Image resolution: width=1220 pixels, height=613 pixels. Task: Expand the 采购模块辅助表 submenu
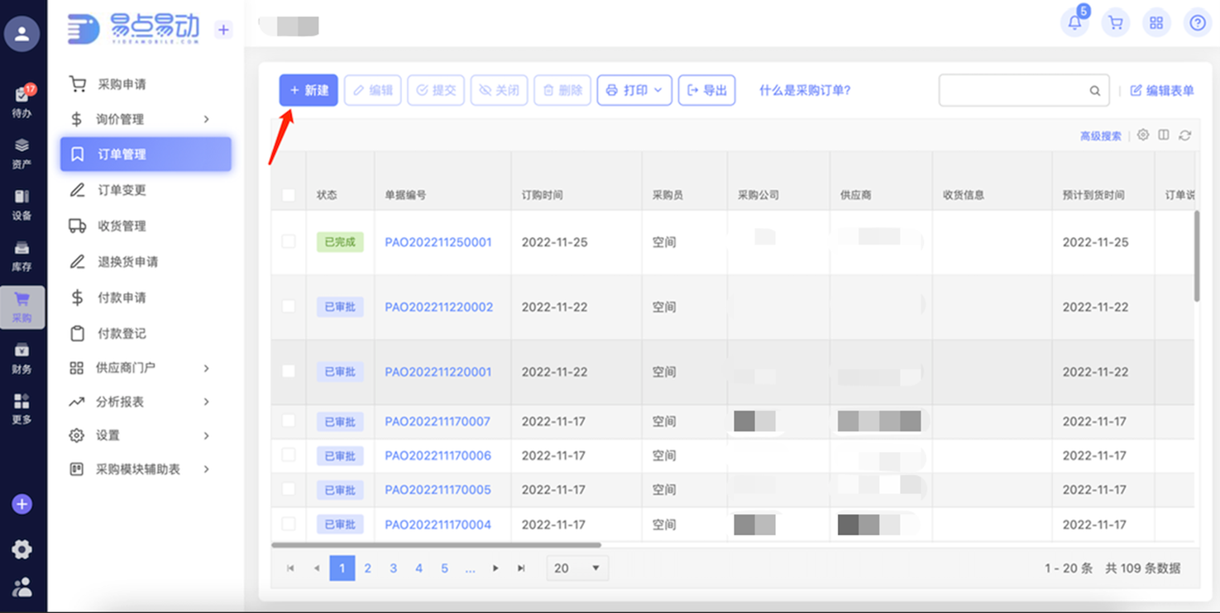207,469
